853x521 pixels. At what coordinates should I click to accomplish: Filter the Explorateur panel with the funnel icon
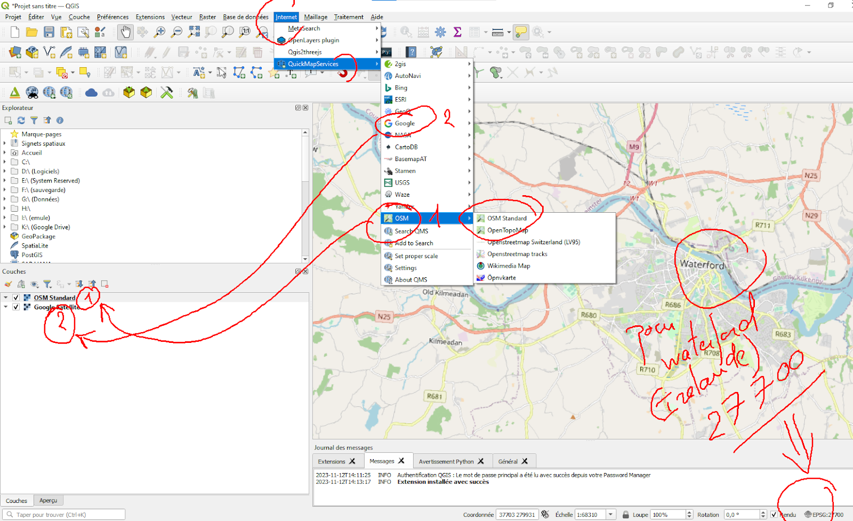point(34,121)
